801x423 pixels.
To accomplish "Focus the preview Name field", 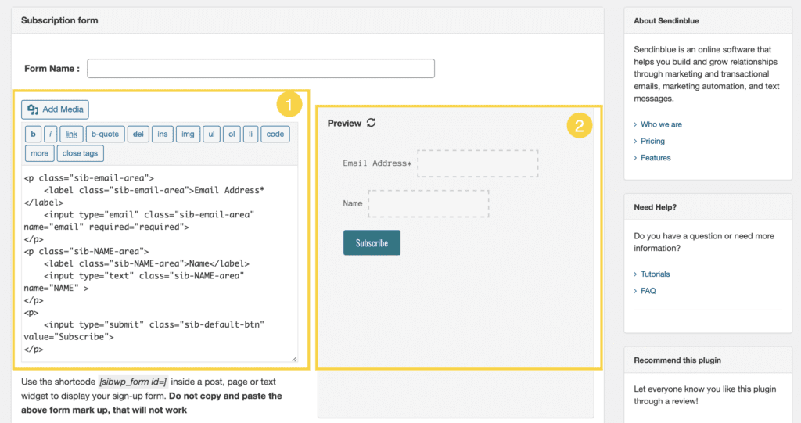I will click(x=429, y=203).
